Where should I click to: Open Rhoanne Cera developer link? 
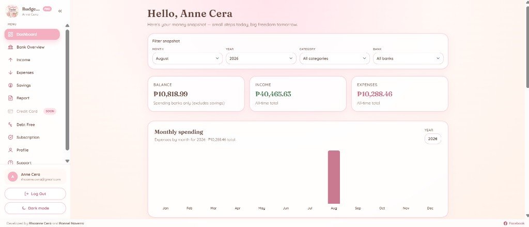click(40, 223)
